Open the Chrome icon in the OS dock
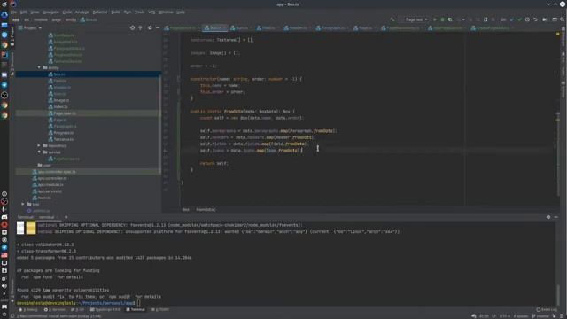Screen dimensions: 567x319 [x=4, y=45]
